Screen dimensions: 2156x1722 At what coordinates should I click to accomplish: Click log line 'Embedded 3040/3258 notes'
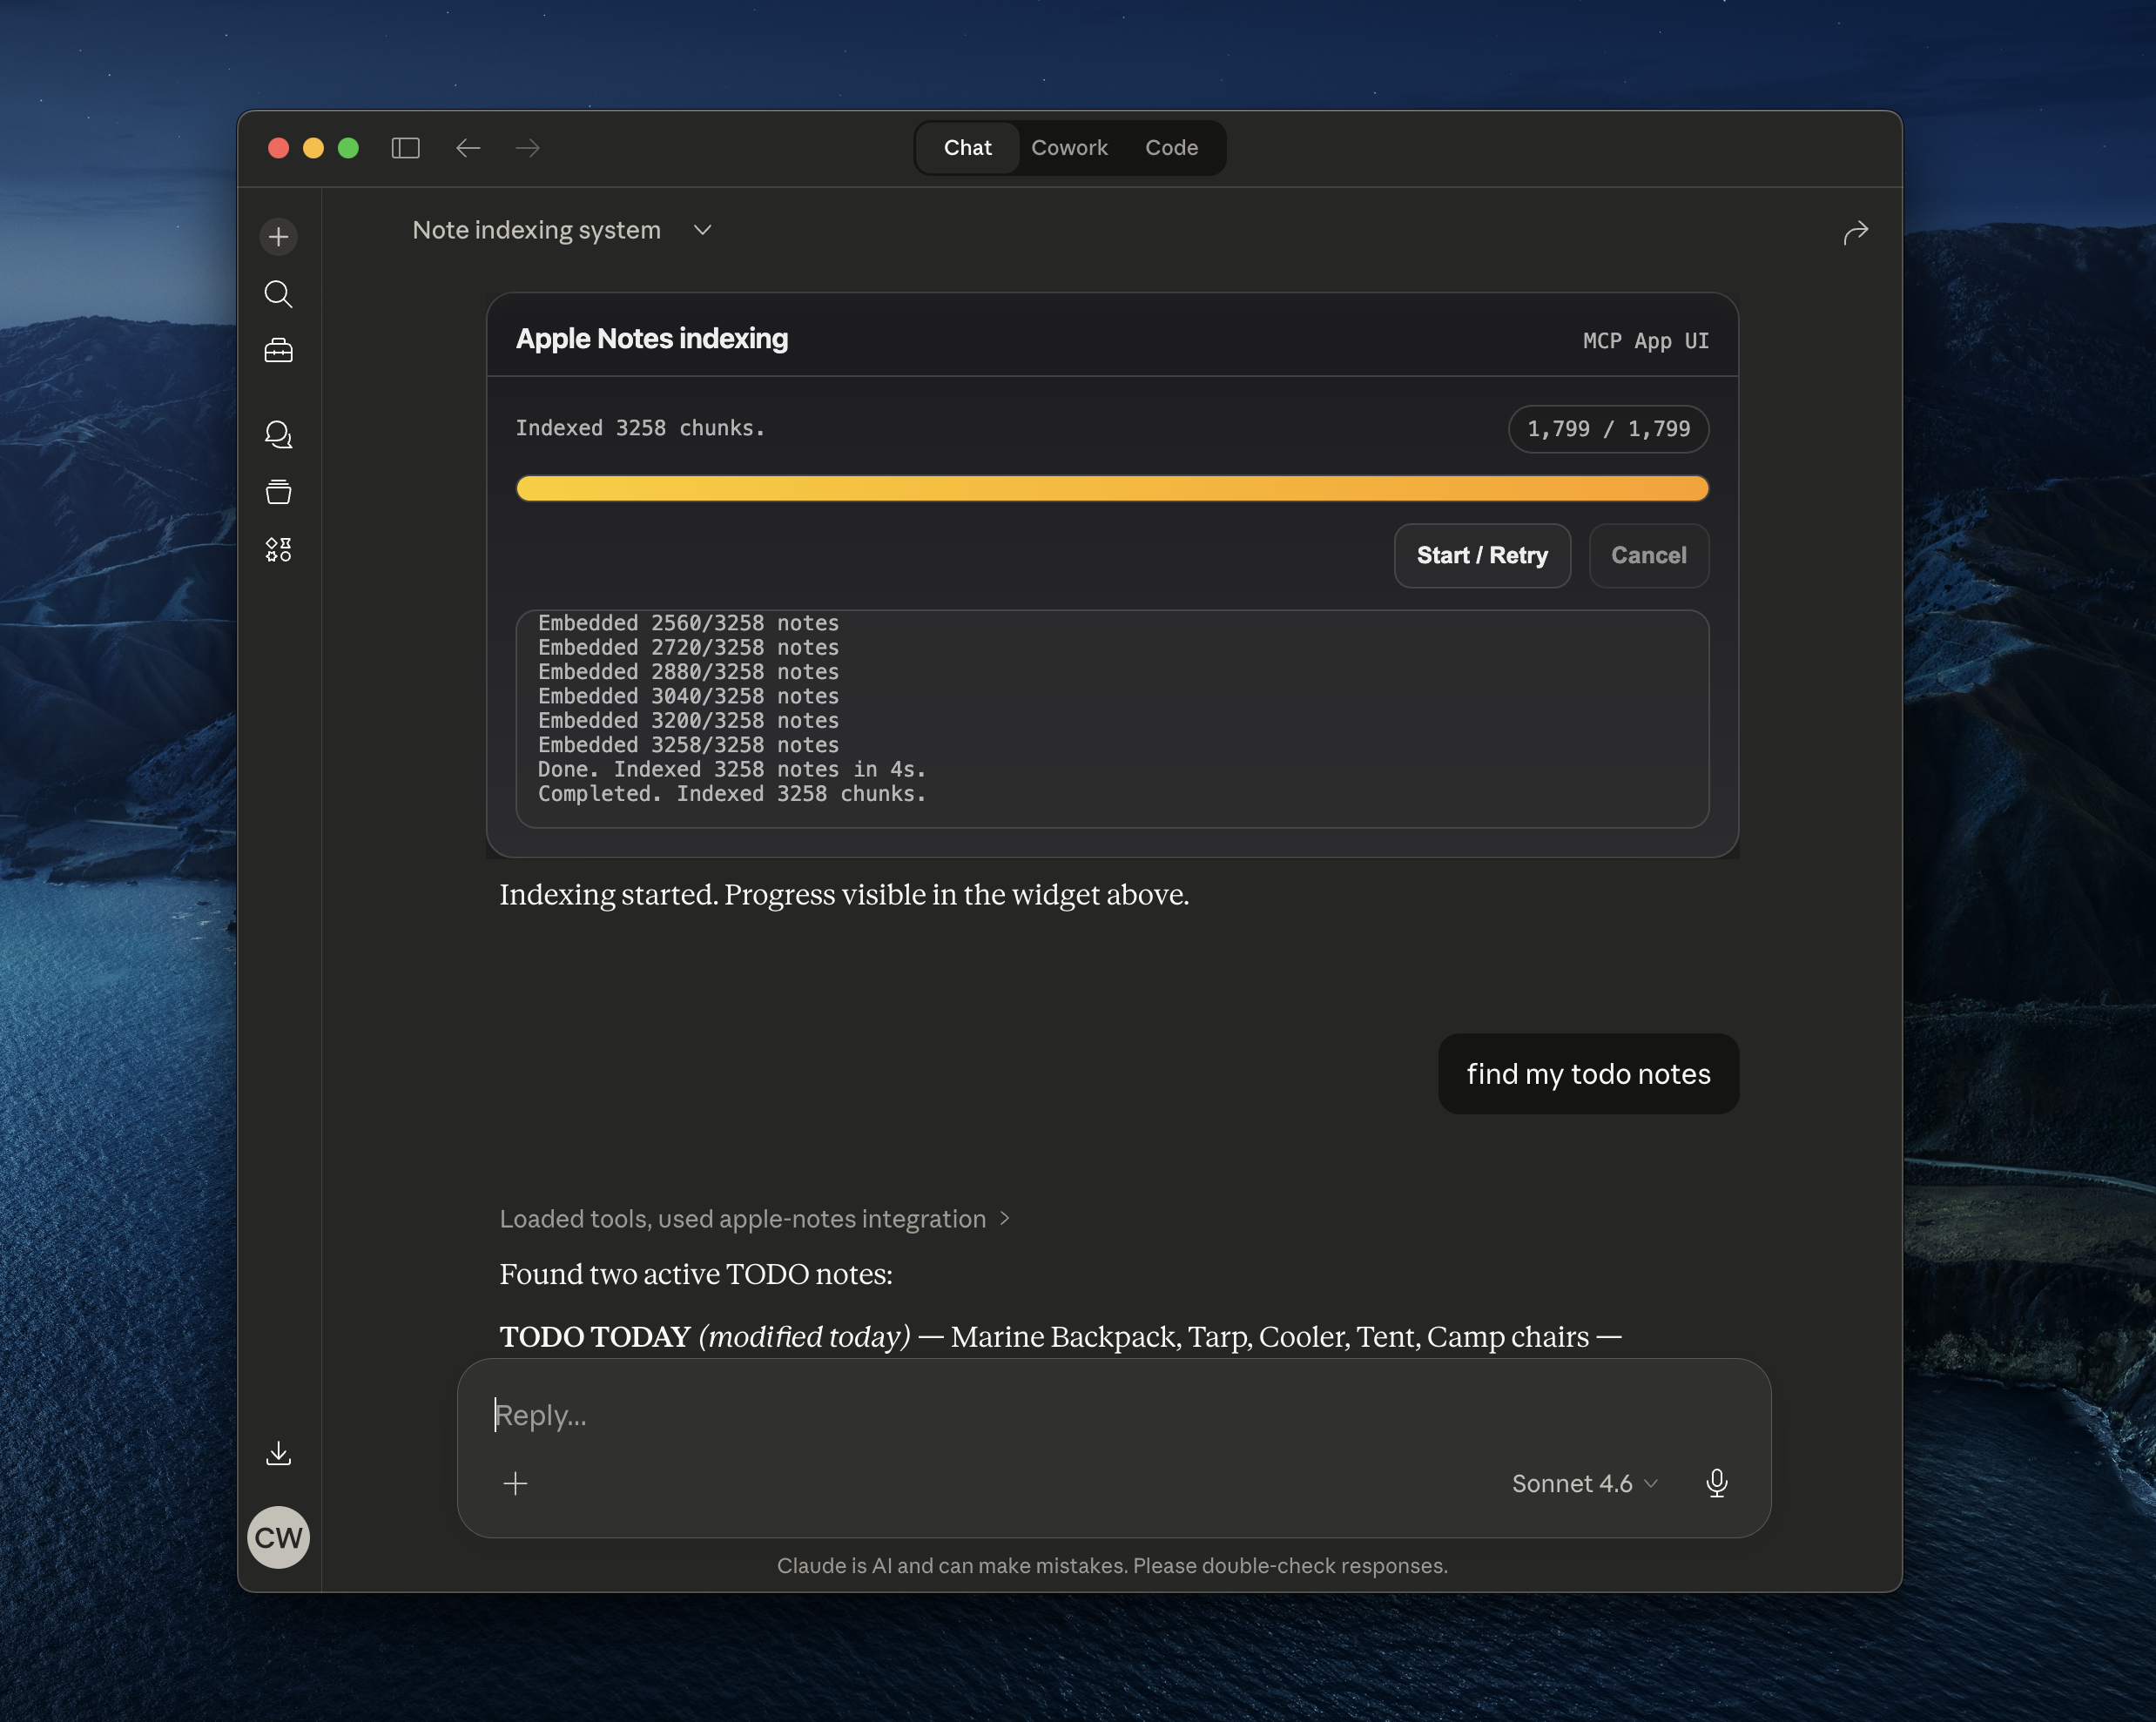[688, 696]
